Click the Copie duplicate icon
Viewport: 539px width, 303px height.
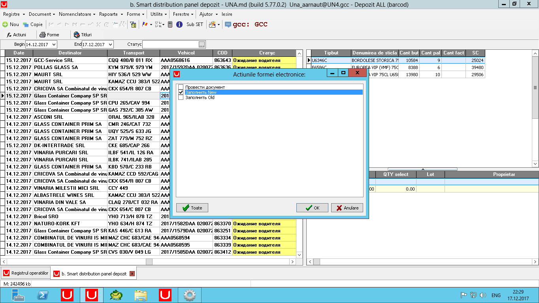tap(26, 24)
